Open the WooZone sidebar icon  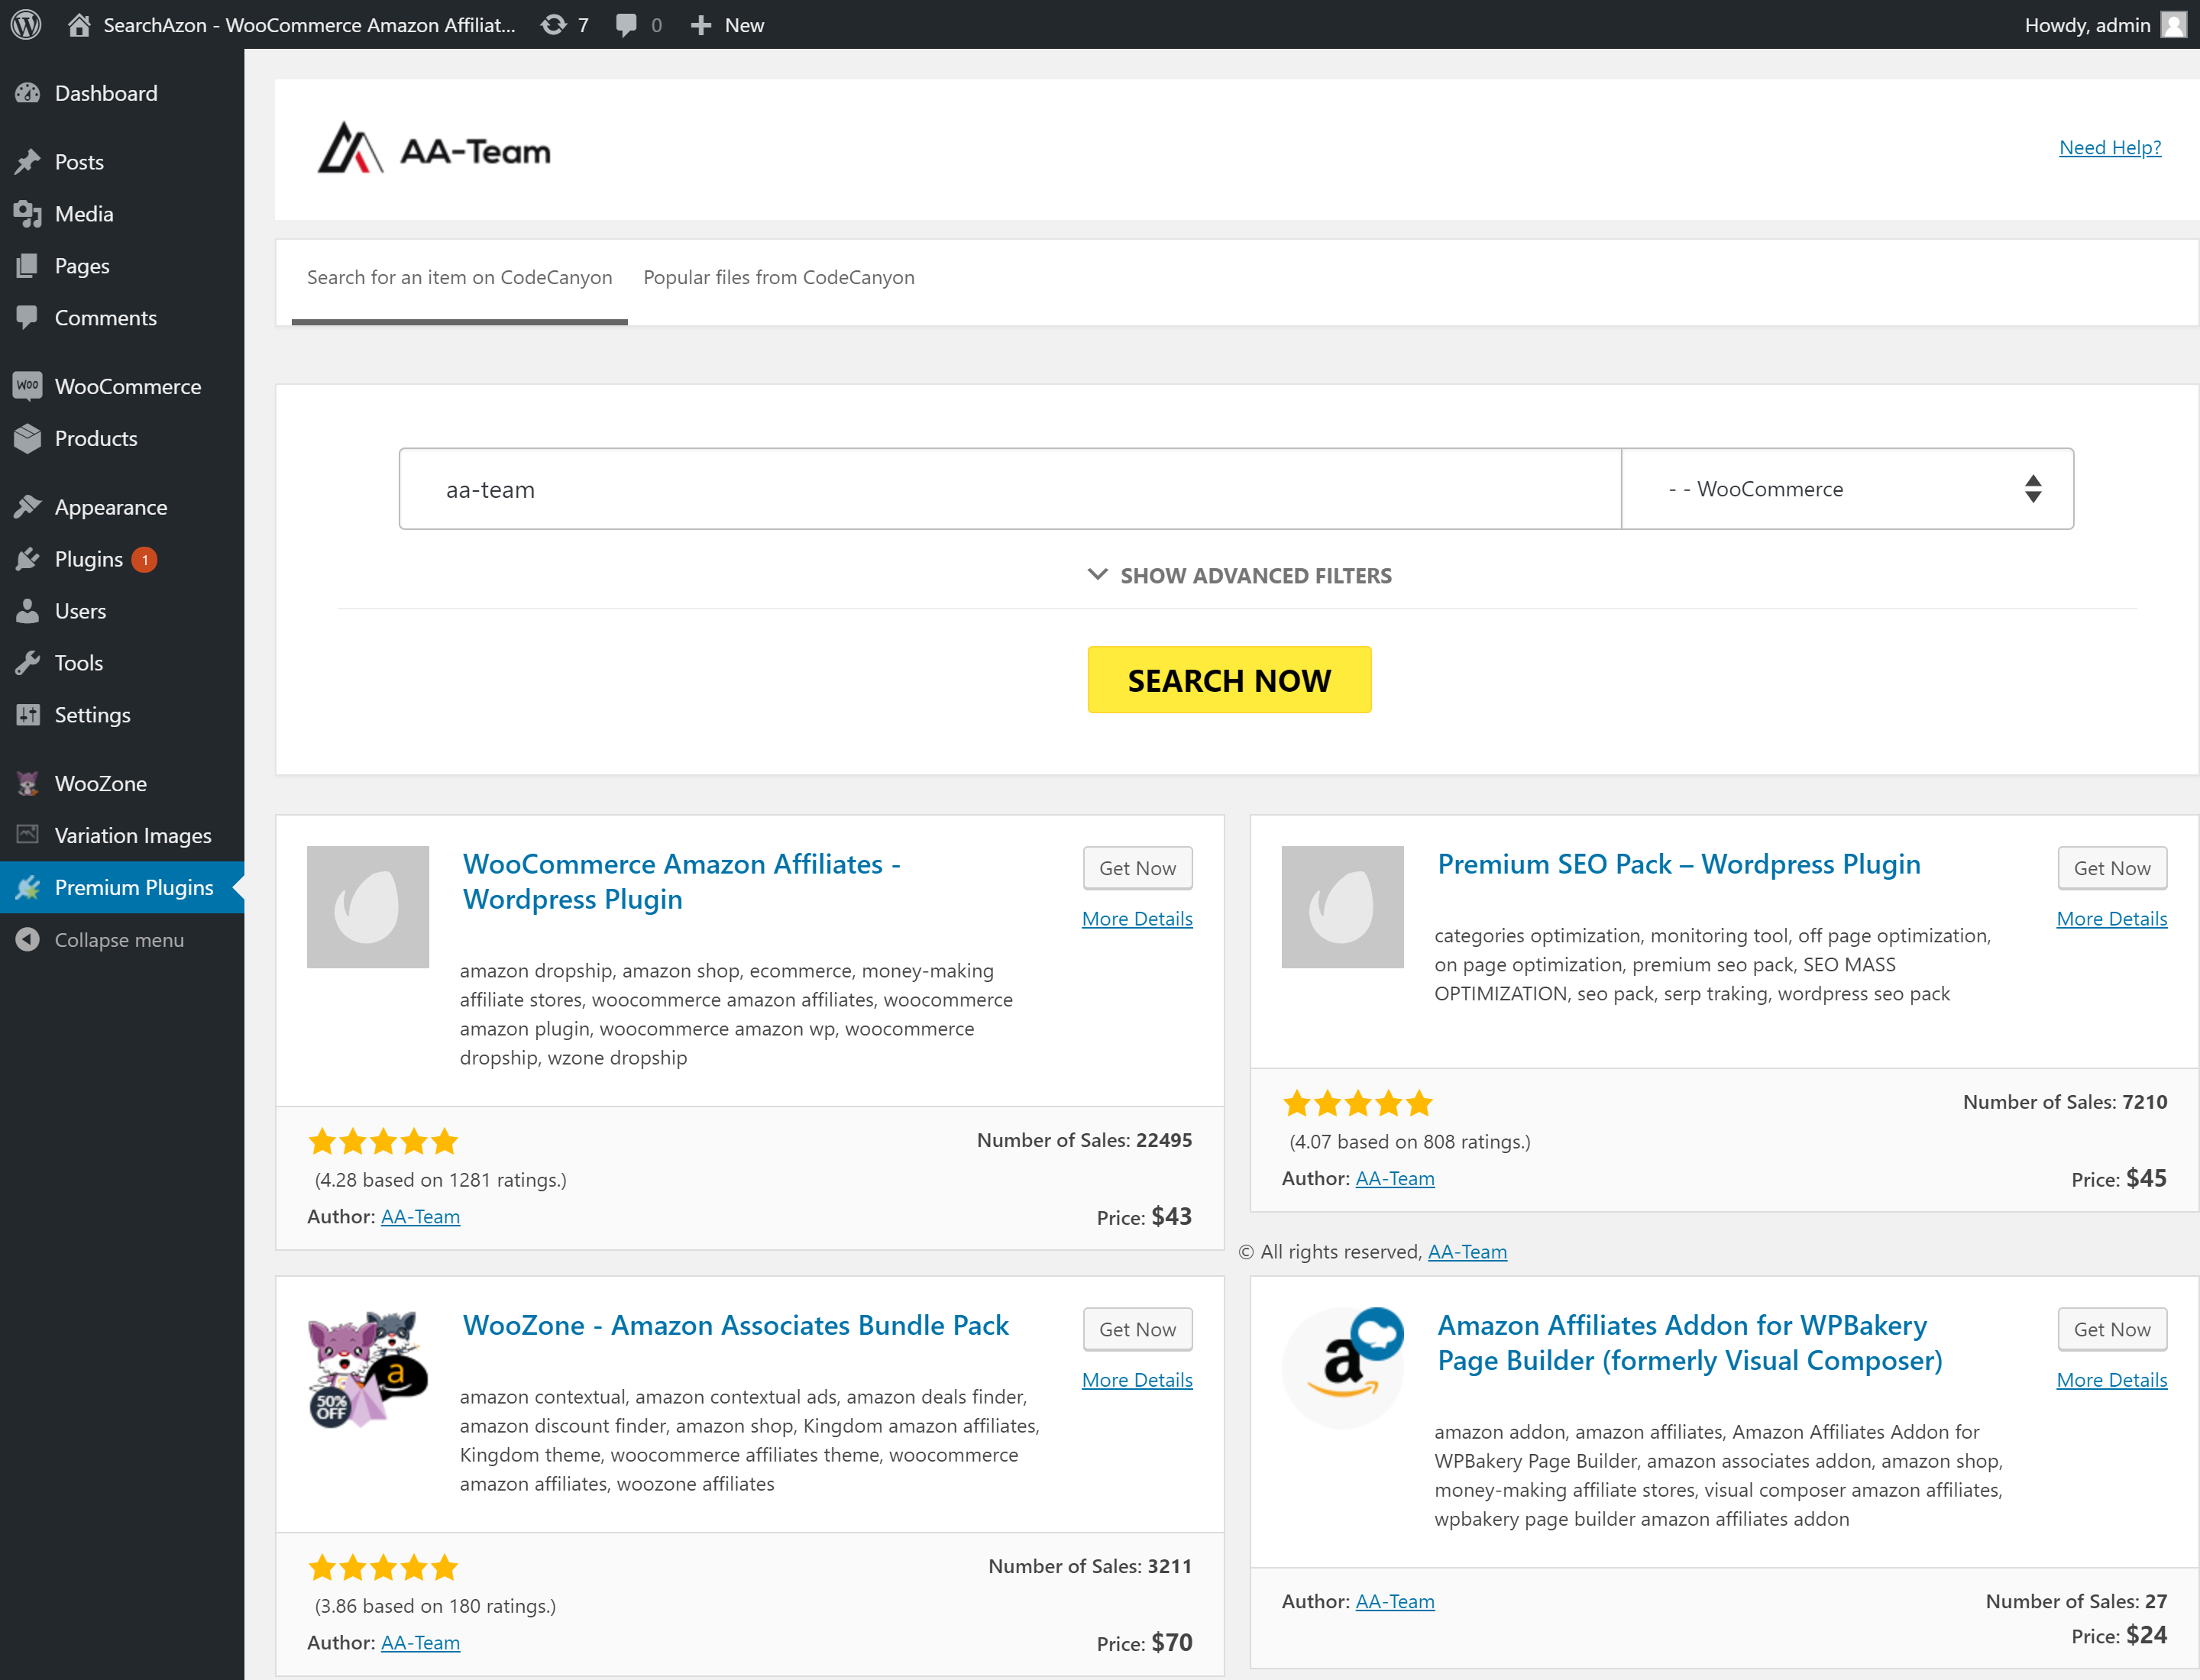click(27, 783)
